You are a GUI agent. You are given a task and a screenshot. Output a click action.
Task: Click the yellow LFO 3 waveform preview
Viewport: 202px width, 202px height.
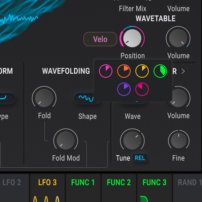click(47, 198)
